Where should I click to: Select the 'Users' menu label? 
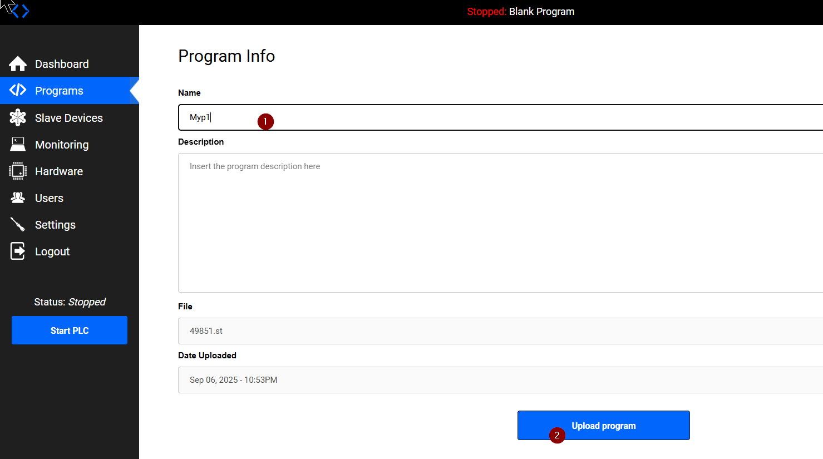[x=49, y=198]
